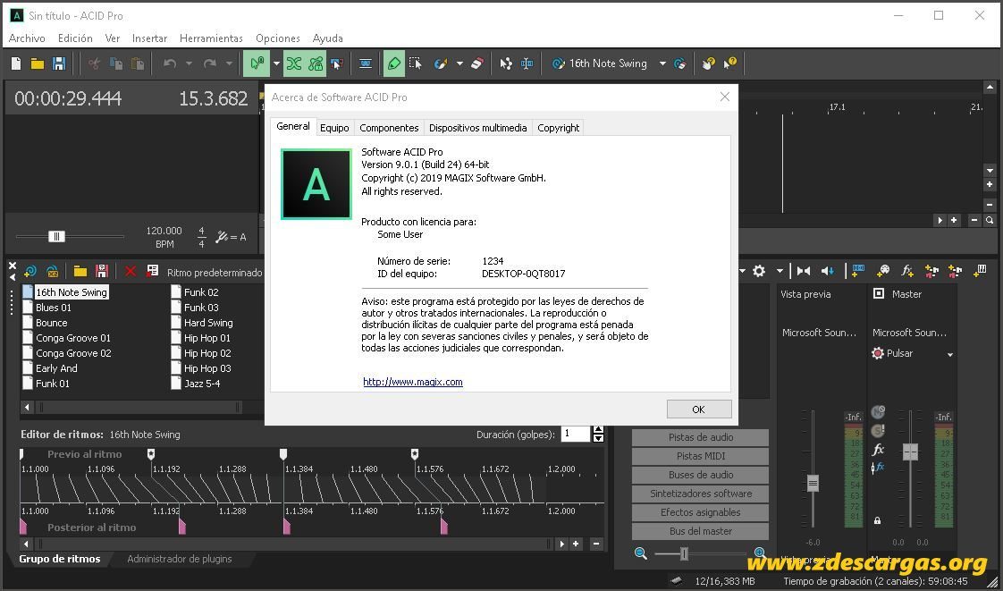Click the Pistas MIDI button
Screen dimensions: 1003x591
701,456
